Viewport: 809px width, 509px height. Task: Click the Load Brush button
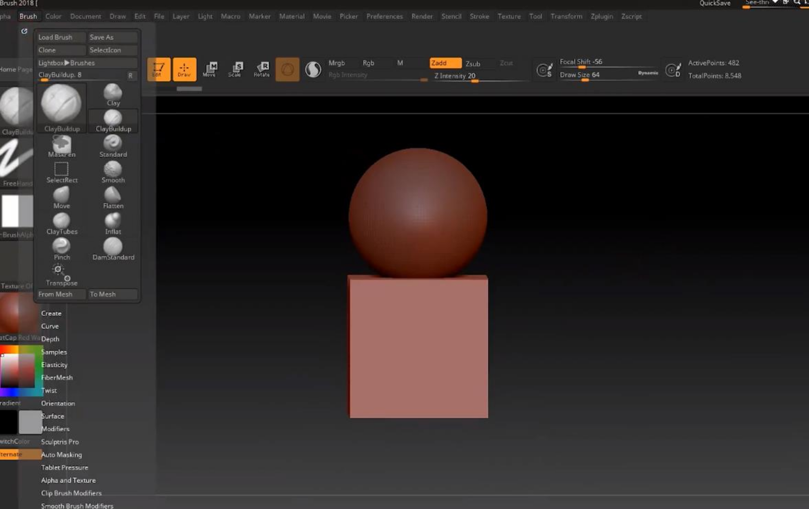coord(60,37)
